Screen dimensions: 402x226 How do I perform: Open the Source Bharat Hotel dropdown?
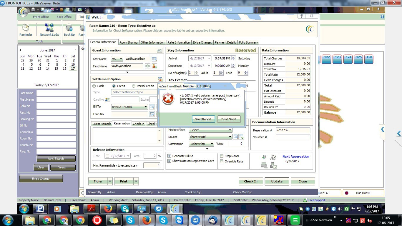pyautogui.click(x=230, y=137)
